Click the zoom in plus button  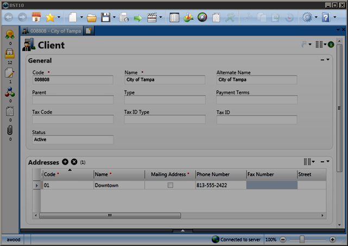(333, 239)
